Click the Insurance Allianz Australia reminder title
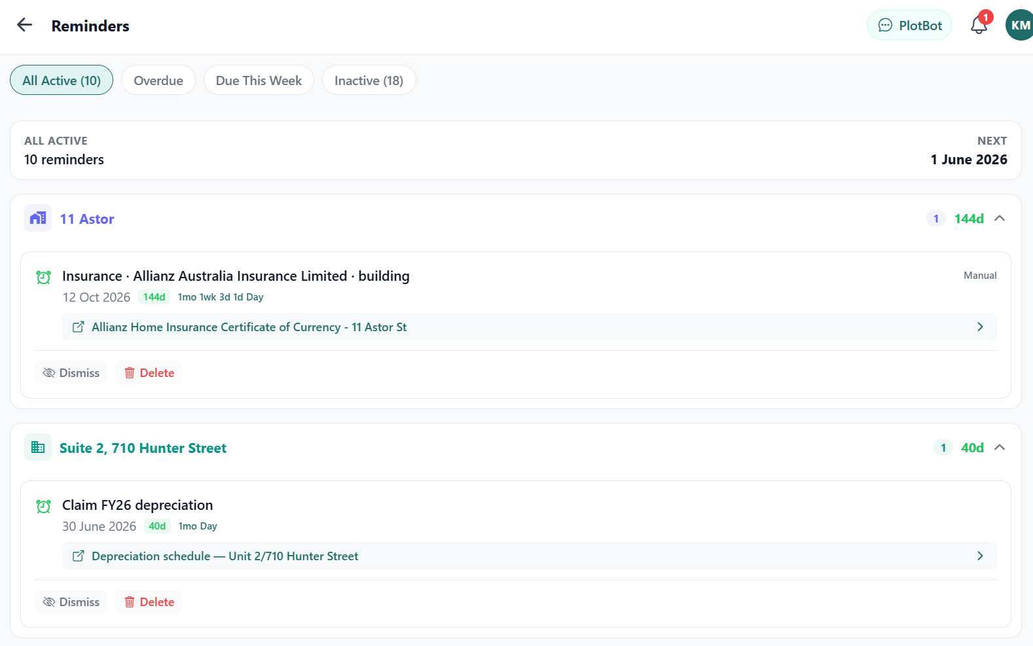The image size is (1033, 646). [x=236, y=276]
